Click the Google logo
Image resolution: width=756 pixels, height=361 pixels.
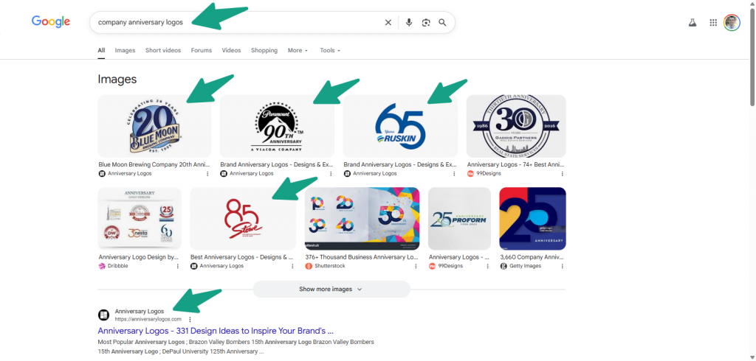(x=51, y=21)
